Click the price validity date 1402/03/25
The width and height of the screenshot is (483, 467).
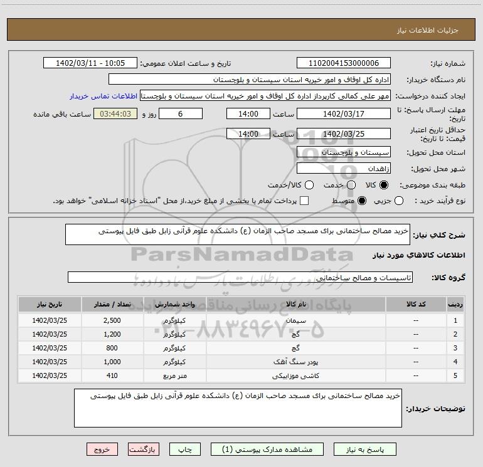344,134
